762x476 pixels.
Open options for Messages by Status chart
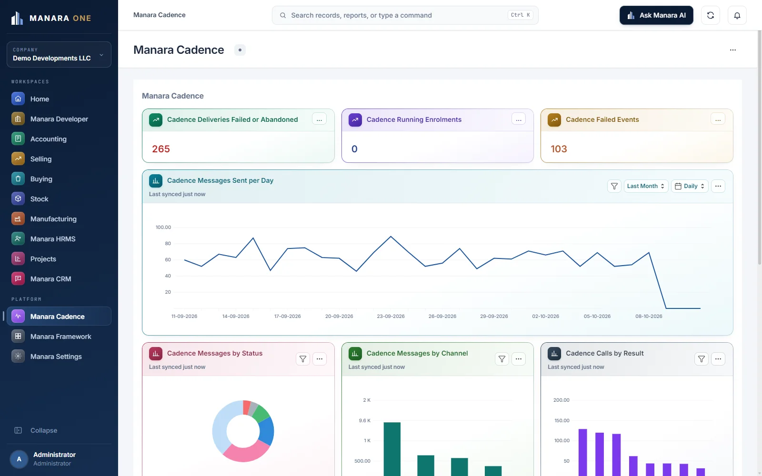coord(320,359)
